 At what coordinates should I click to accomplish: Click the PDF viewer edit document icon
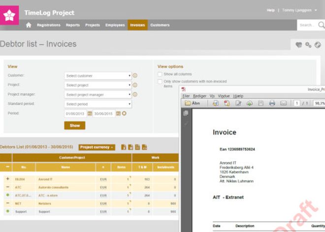pyautogui.click(x=238, y=103)
